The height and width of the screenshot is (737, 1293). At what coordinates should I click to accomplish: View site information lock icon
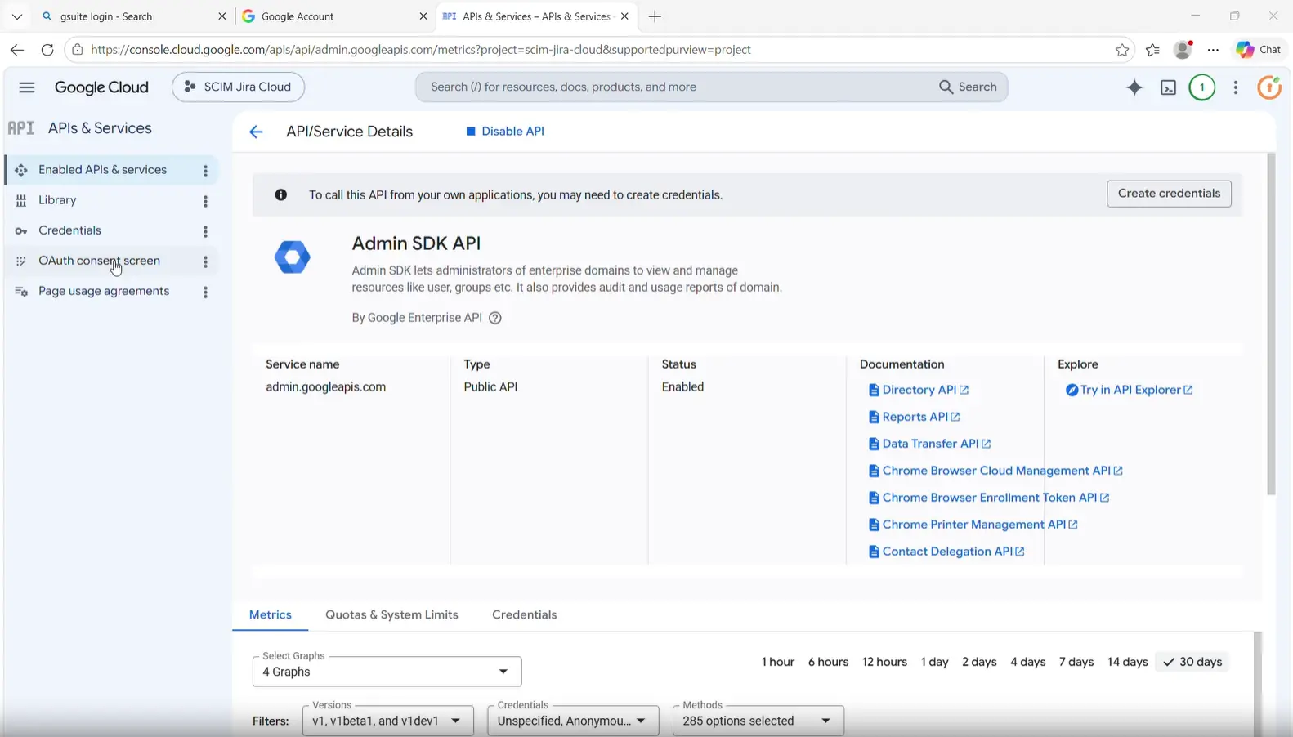pos(77,50)
